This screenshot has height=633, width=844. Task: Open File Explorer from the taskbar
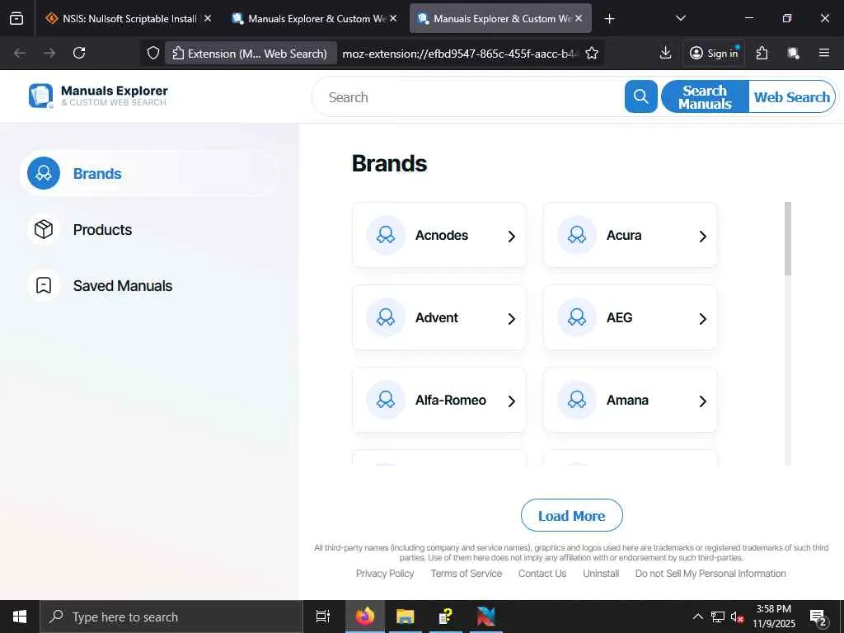(405, 617)
